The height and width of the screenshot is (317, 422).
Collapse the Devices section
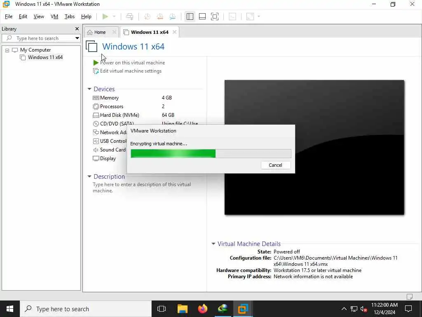(89, 89)
